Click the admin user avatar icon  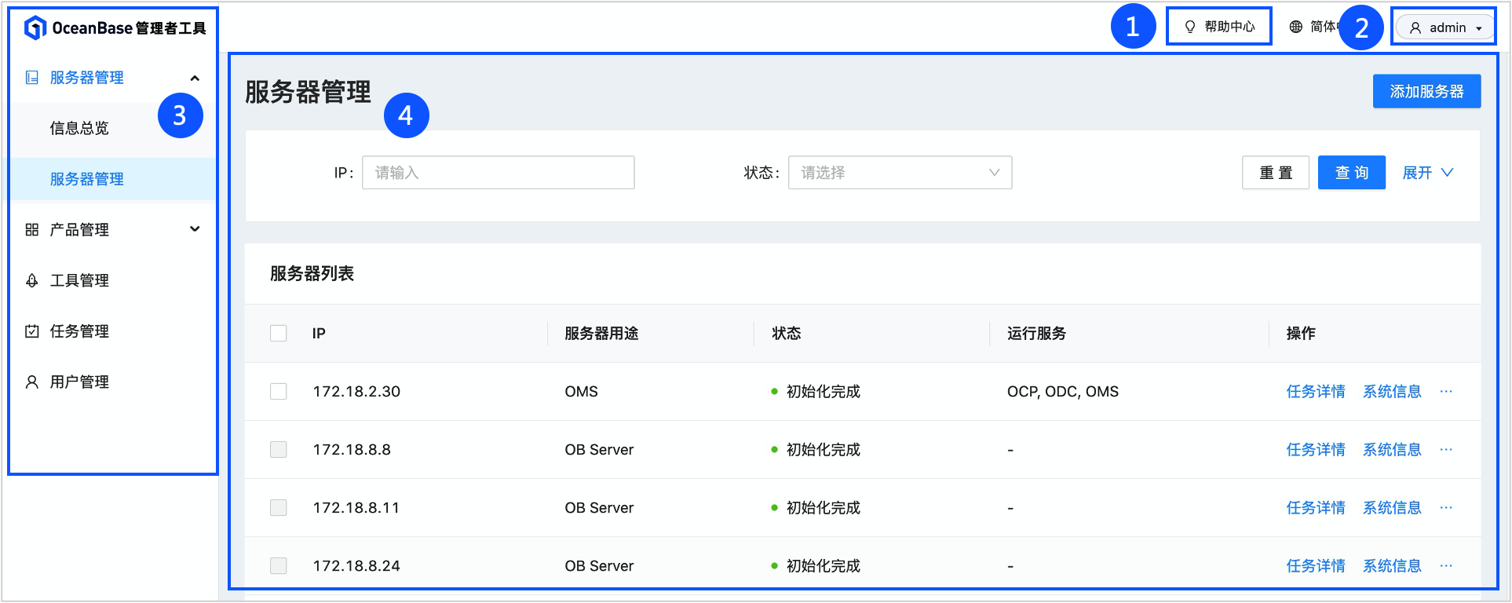[x=1415, y=28]
